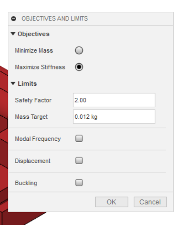Click the OBJECTIVES AND LIMITS title text
Viewport: 185px width, 225px height.
55,19
